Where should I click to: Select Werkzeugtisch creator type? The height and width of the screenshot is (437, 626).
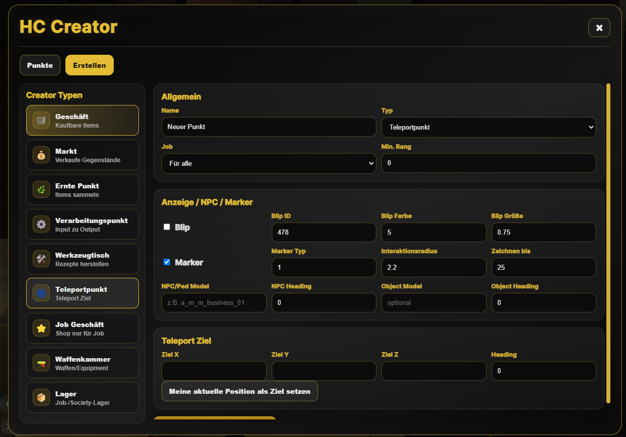tap(83, 259)
